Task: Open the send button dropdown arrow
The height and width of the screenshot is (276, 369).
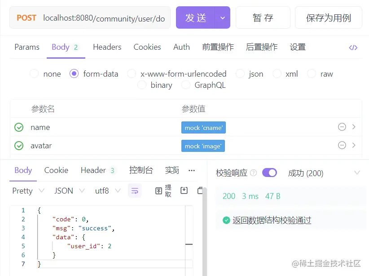Action: click(222, 17)
